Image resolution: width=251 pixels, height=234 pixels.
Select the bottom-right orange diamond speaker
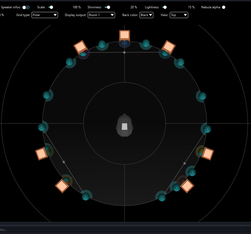tap(187, 186)
